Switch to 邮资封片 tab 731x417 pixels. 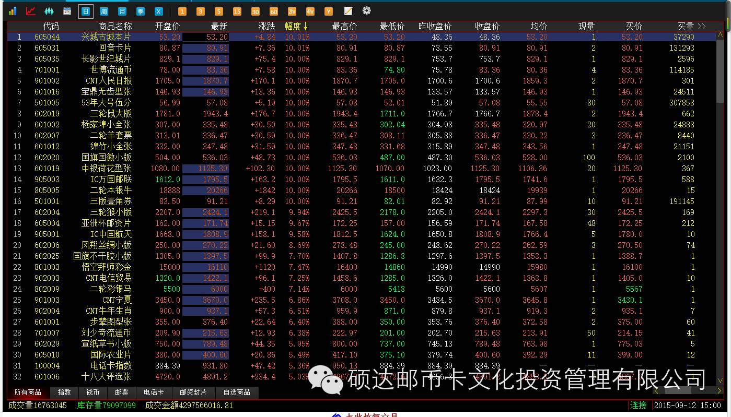(193, 392)
